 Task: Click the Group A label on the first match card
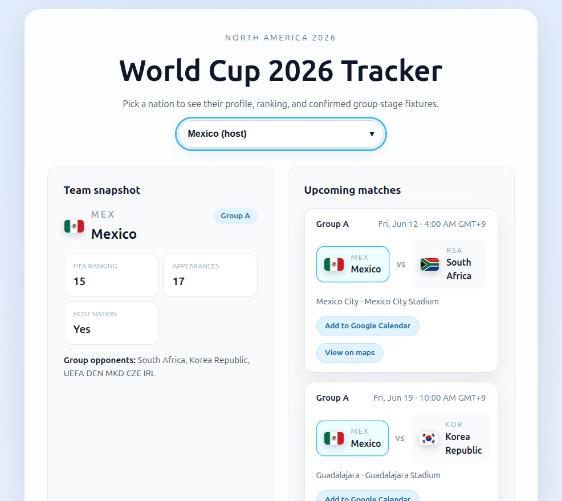point(332,224)
